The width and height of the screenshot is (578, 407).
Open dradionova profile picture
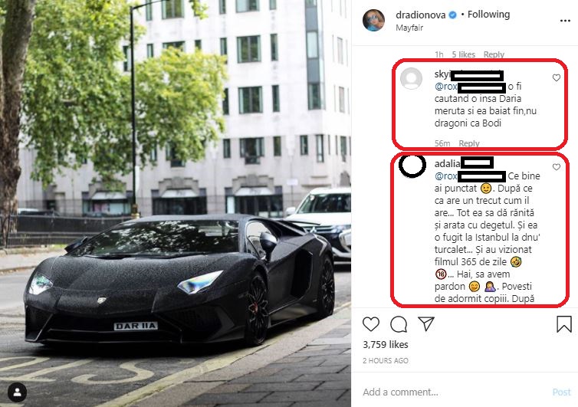[373, 20]
